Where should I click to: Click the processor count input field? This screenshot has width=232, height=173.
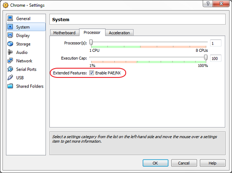click(x=216, y=43)
